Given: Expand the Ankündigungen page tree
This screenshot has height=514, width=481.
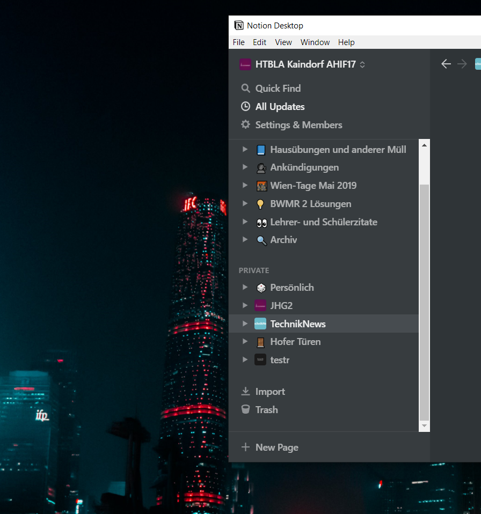Looking at the screenshot, I should point(245,167).
